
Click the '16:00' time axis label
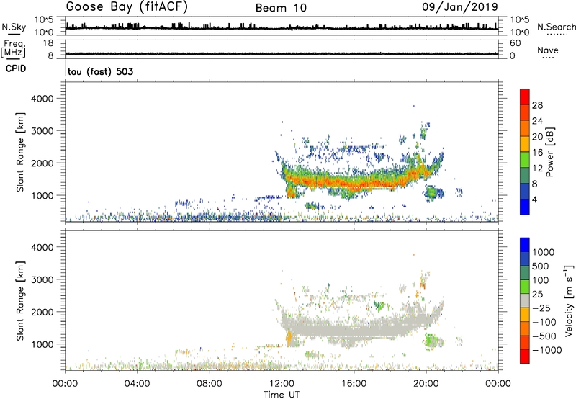pyautogui.click(x=354, y=384)
